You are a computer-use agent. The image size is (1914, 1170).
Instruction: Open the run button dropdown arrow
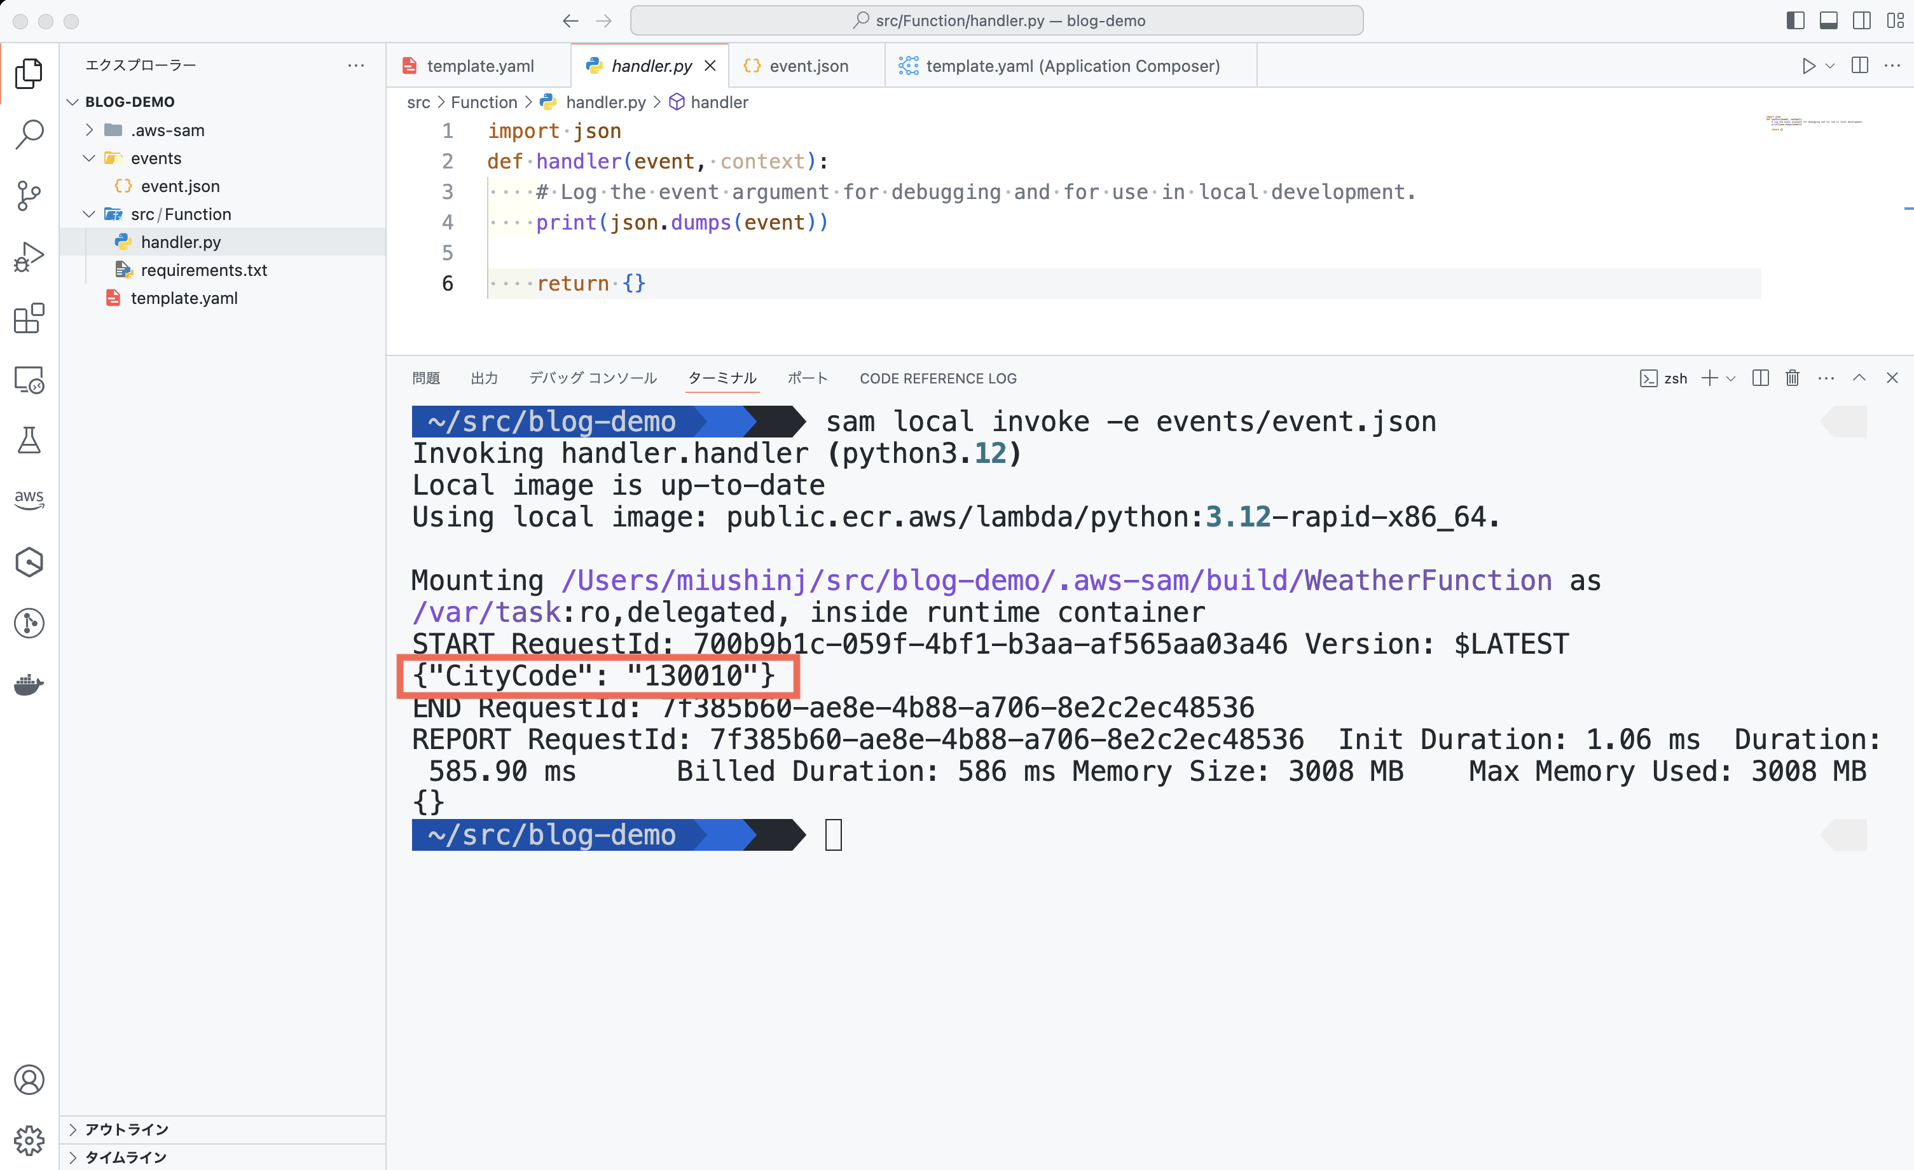[x=1830, y=66]
